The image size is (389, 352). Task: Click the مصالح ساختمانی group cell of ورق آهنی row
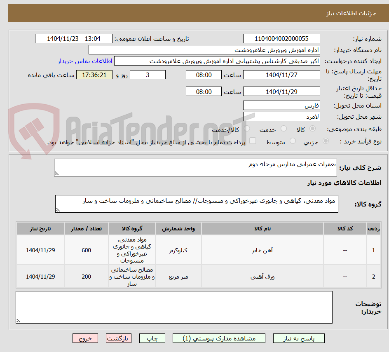click(132, 277)
